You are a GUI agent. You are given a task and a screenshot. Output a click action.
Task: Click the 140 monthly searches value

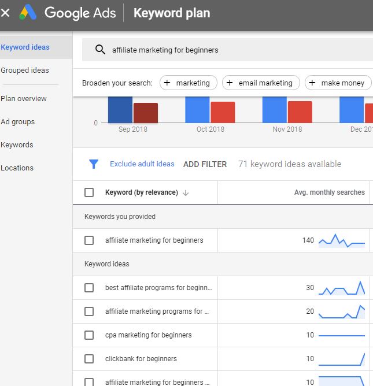click(308, 240)
